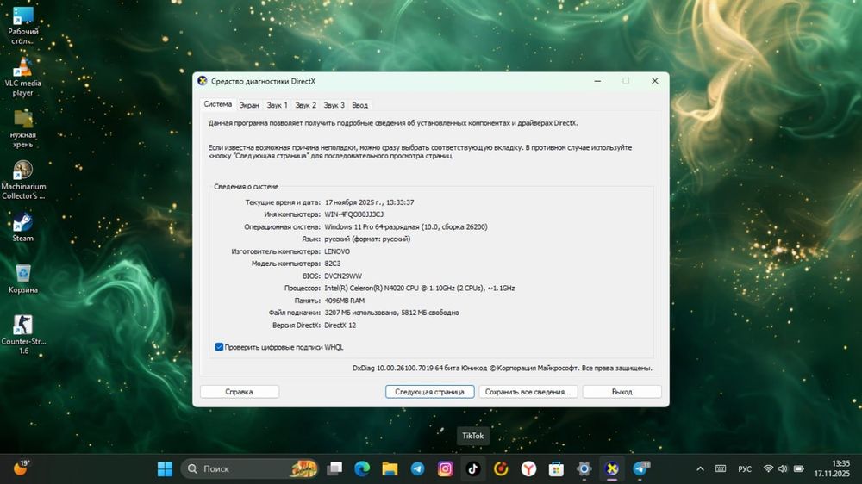Click the DirectX window title icon
This screenshot has width=862, height=484.
(203, 81)
